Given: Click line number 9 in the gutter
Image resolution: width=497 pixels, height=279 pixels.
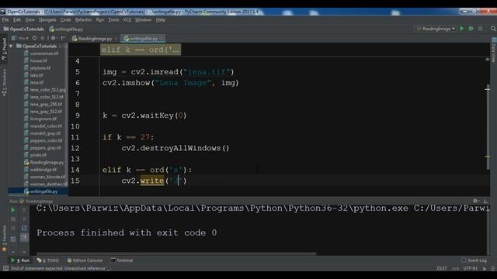Looking at the screenshot, I should (x=78, y=115).
